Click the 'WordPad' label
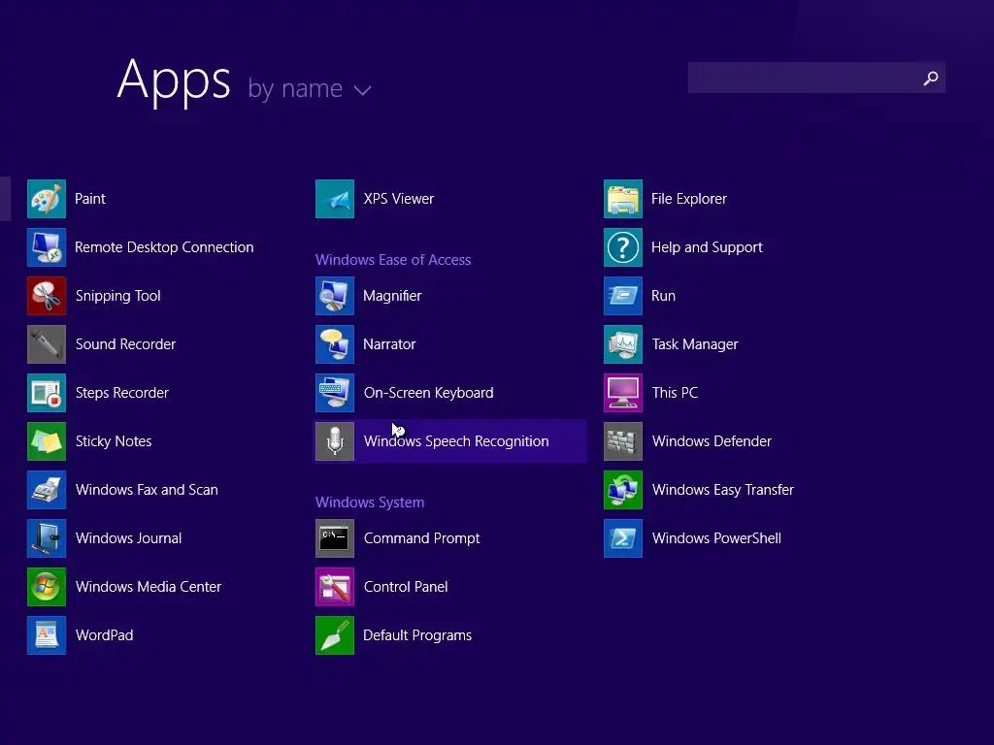994x745 pixels. tap(105, 634)
